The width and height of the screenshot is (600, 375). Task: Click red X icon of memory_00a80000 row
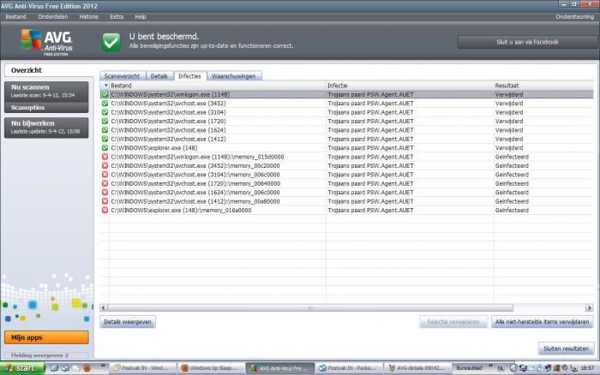pos(105,201)
